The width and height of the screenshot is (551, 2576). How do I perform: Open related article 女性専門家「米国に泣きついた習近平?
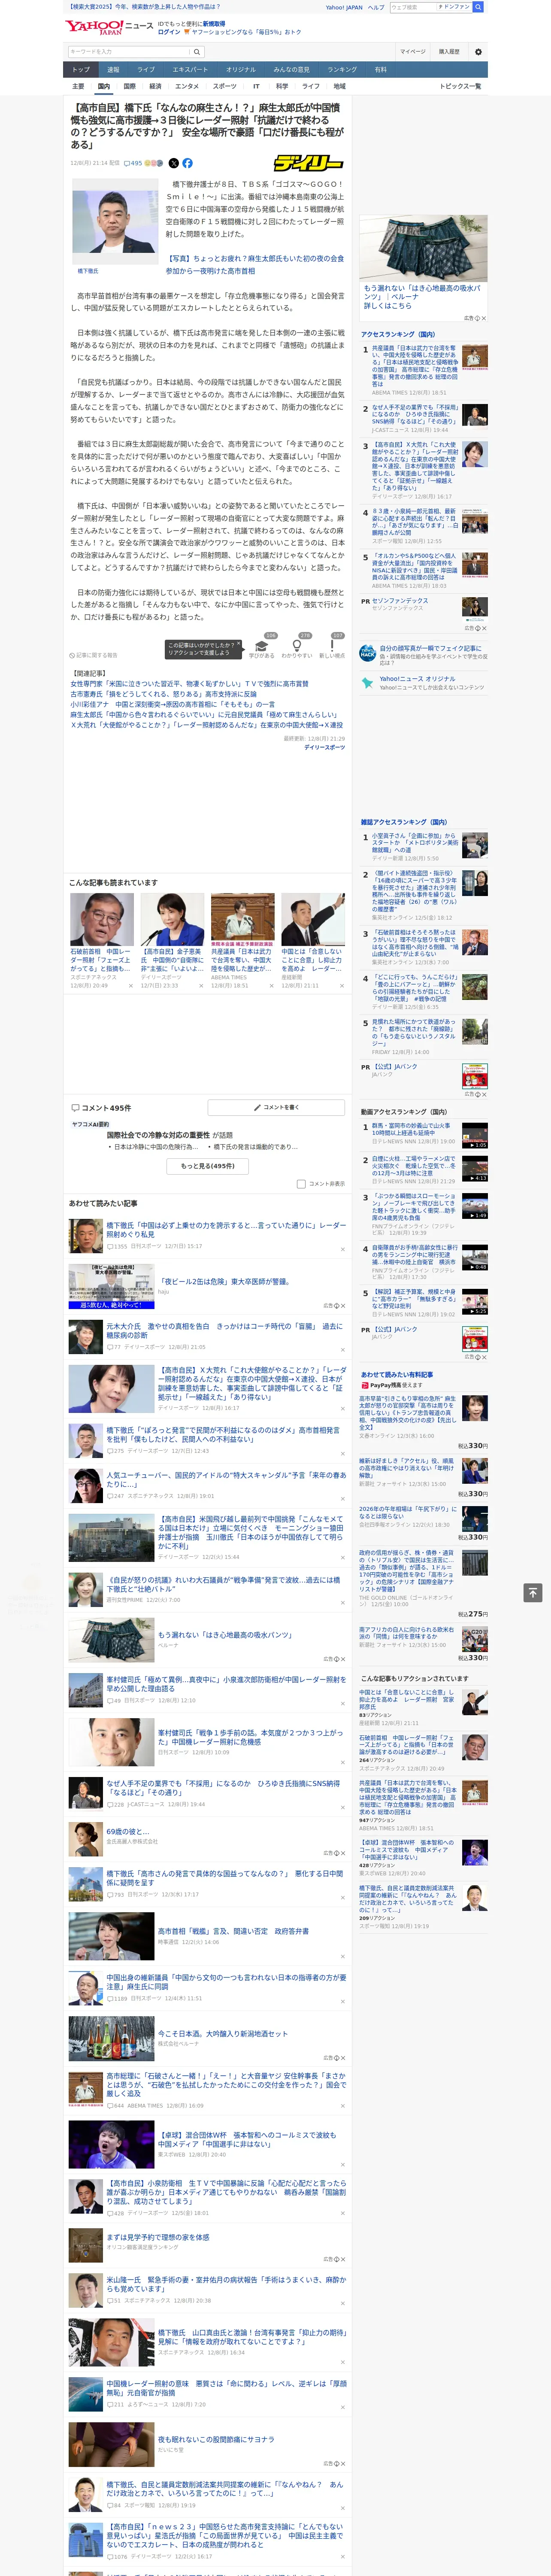coord(189,684)
